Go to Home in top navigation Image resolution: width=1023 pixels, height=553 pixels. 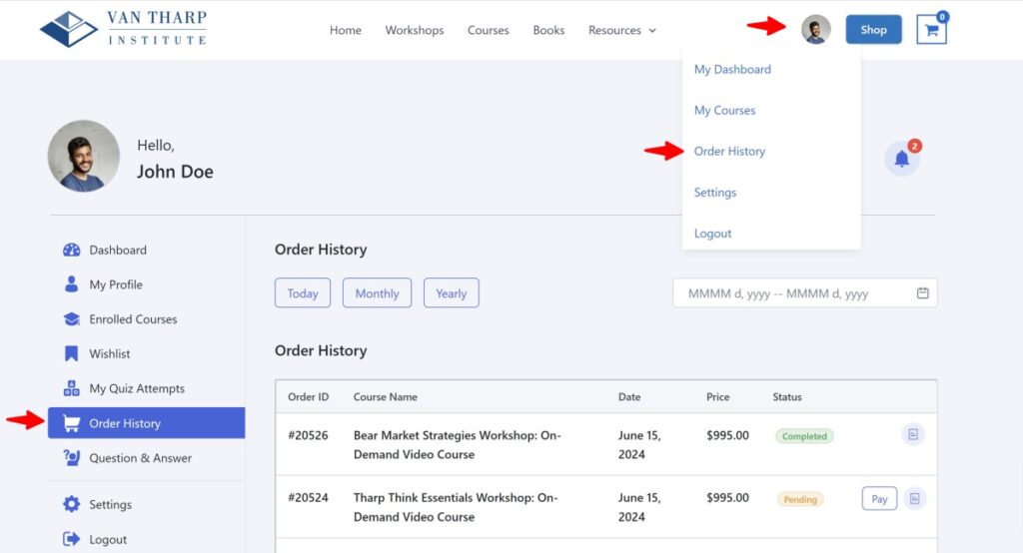pos(345,30)
